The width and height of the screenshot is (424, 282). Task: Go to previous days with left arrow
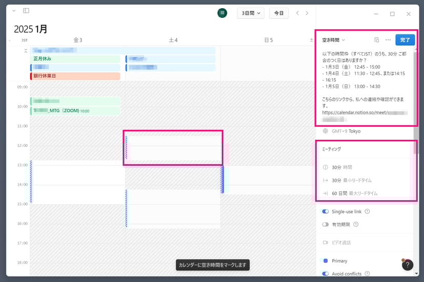point(298,13)
